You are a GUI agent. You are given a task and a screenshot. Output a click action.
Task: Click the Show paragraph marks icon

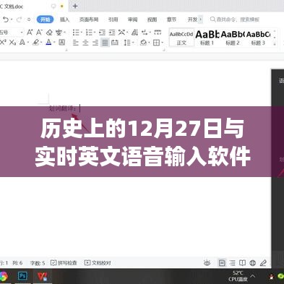click(145, 33)
